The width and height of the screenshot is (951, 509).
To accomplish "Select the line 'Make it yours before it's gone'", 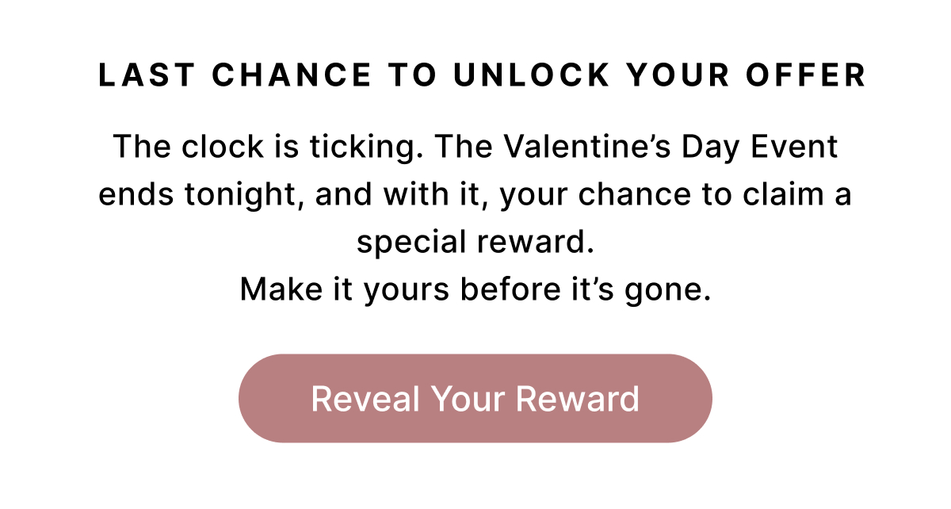I will coord(475,289).
